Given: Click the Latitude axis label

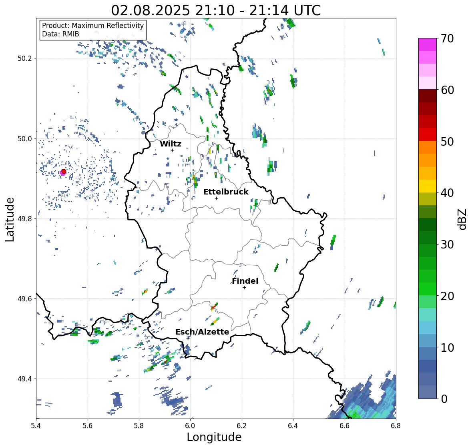Looking at the screenshot, I should click(10, 219).
